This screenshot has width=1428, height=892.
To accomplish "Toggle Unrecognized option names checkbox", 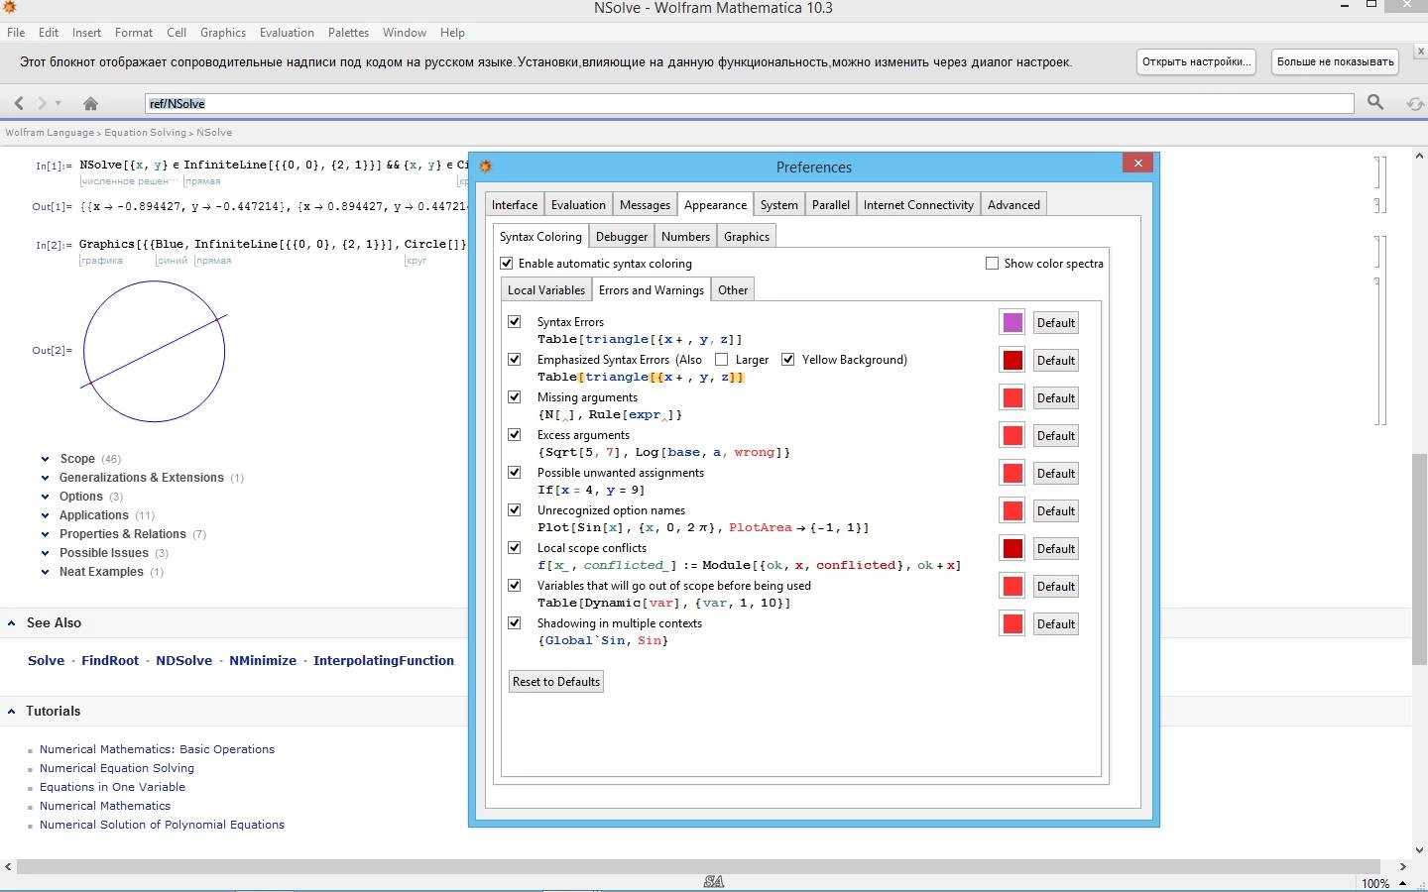I will pos(515,510).
